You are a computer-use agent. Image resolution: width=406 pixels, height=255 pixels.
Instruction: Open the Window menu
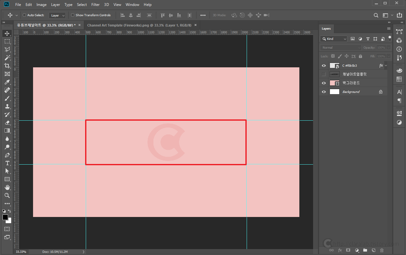coord(133,5)
